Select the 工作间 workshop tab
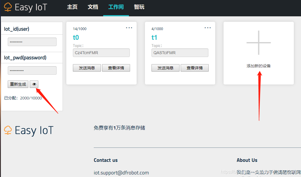The height and width of the screenshot is (177, 301). (116, 7)
